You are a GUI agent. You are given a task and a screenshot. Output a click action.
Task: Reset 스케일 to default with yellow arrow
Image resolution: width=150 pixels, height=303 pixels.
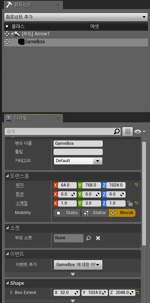[137, 203]
